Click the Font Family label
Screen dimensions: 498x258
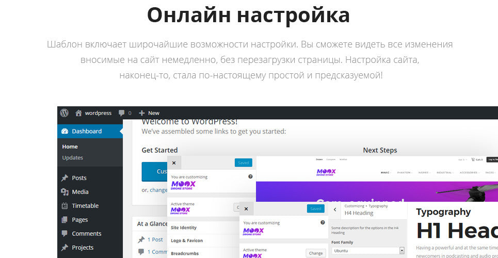pos(342,243)
